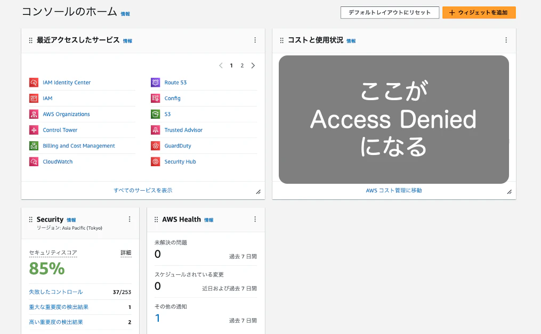
Task: Click the S3 bucket icon
Action: 156,114
